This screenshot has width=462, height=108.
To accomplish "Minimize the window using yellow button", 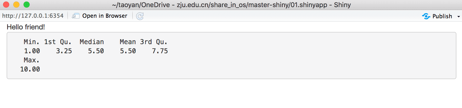I will pos(16,5).
